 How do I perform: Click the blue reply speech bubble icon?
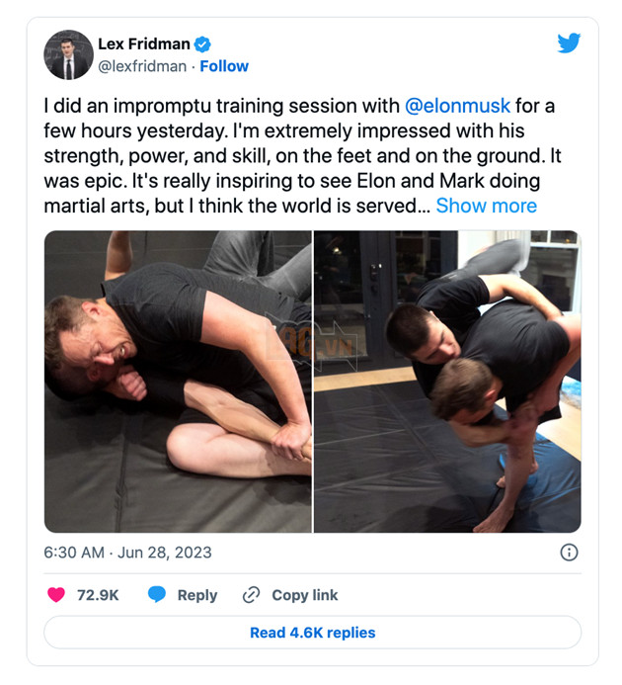point(157,595)
